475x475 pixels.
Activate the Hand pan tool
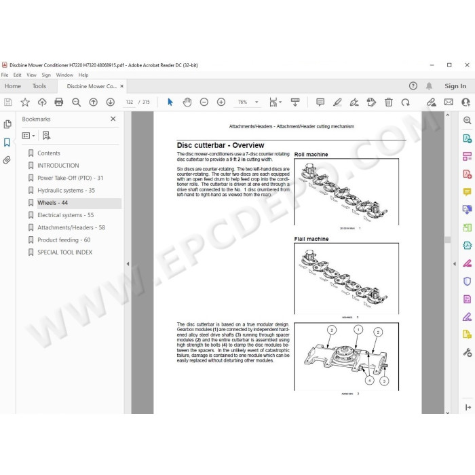pos(187,102)
